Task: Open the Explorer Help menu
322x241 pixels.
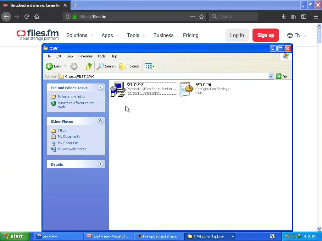Action: [114, 56]
